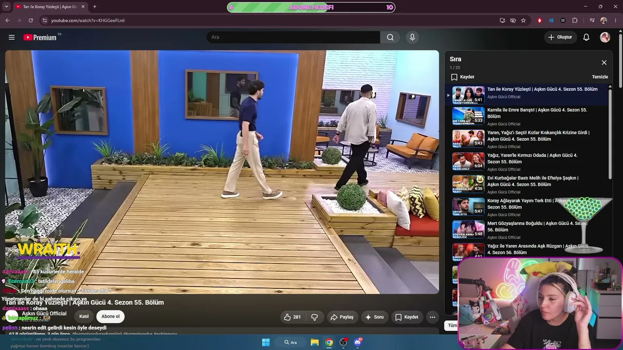Bookmark this page with the star icon
Screen dimensions: 623x350
point(523,20)
